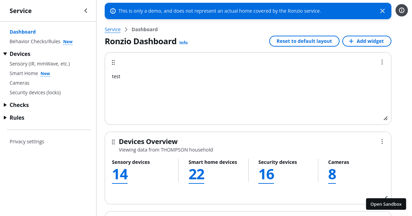Grab the drag handle of test widget
Viewport: 412px width, 216px height.
[113, 62]
